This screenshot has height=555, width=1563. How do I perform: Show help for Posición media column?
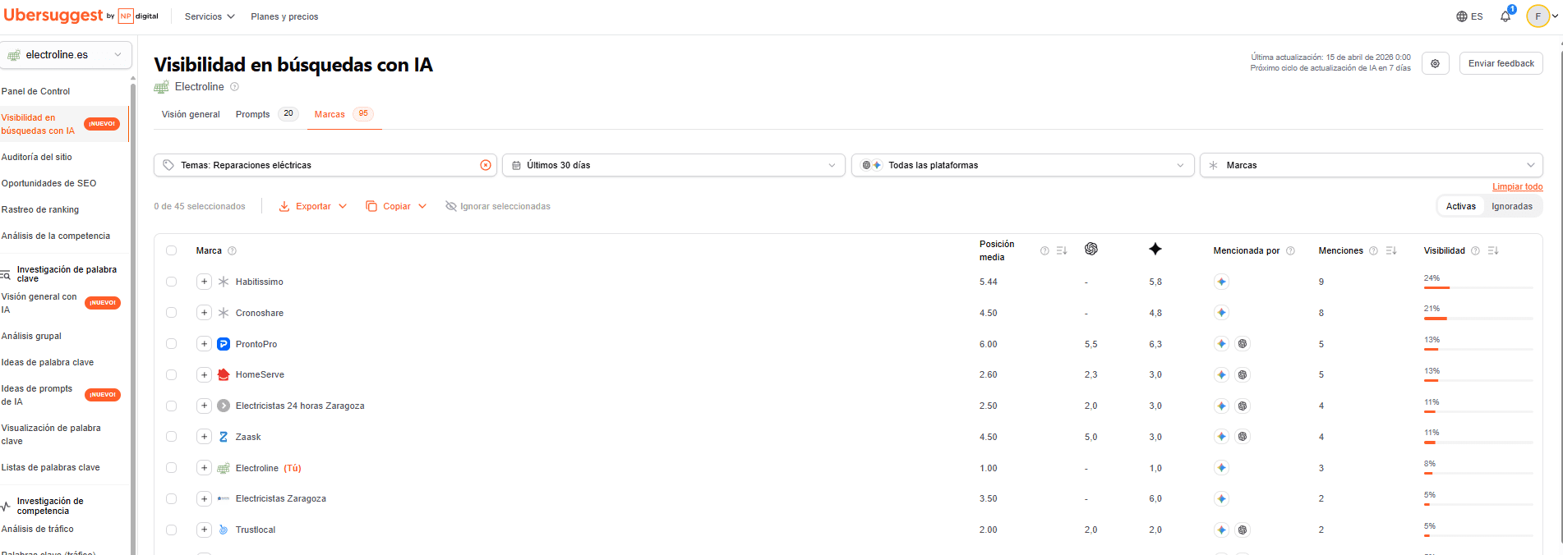click(1044, 251)
